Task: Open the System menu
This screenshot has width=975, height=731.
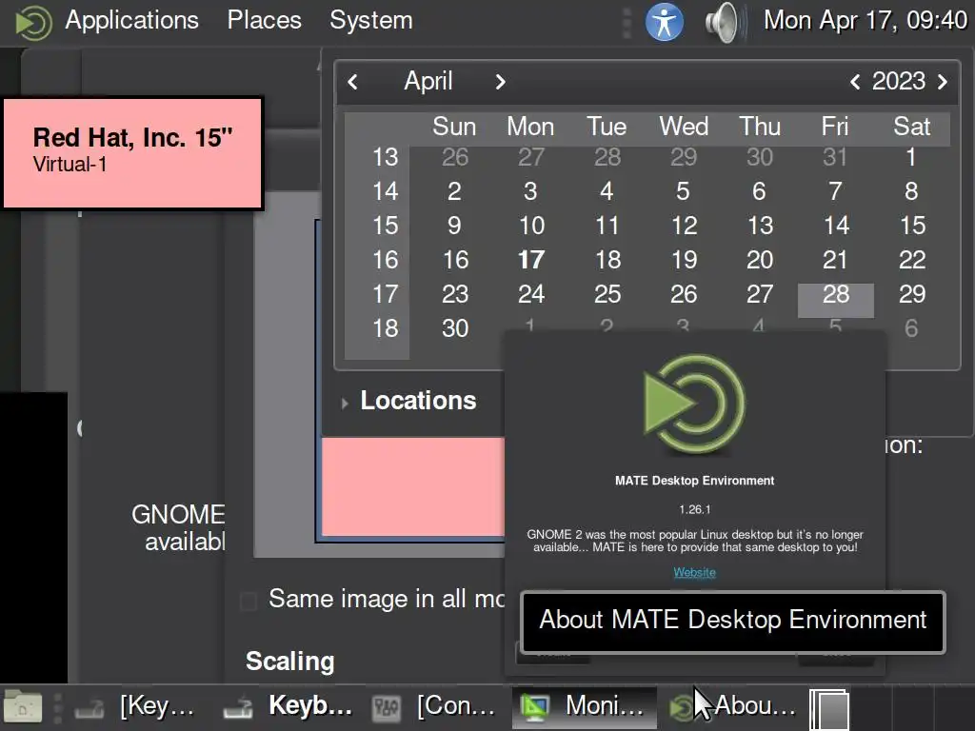Action: (371, 21)
